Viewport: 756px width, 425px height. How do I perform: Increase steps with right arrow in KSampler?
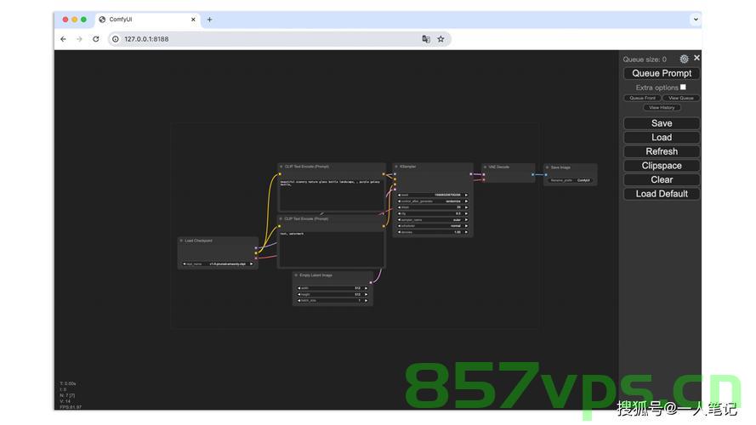pos(466,207)
